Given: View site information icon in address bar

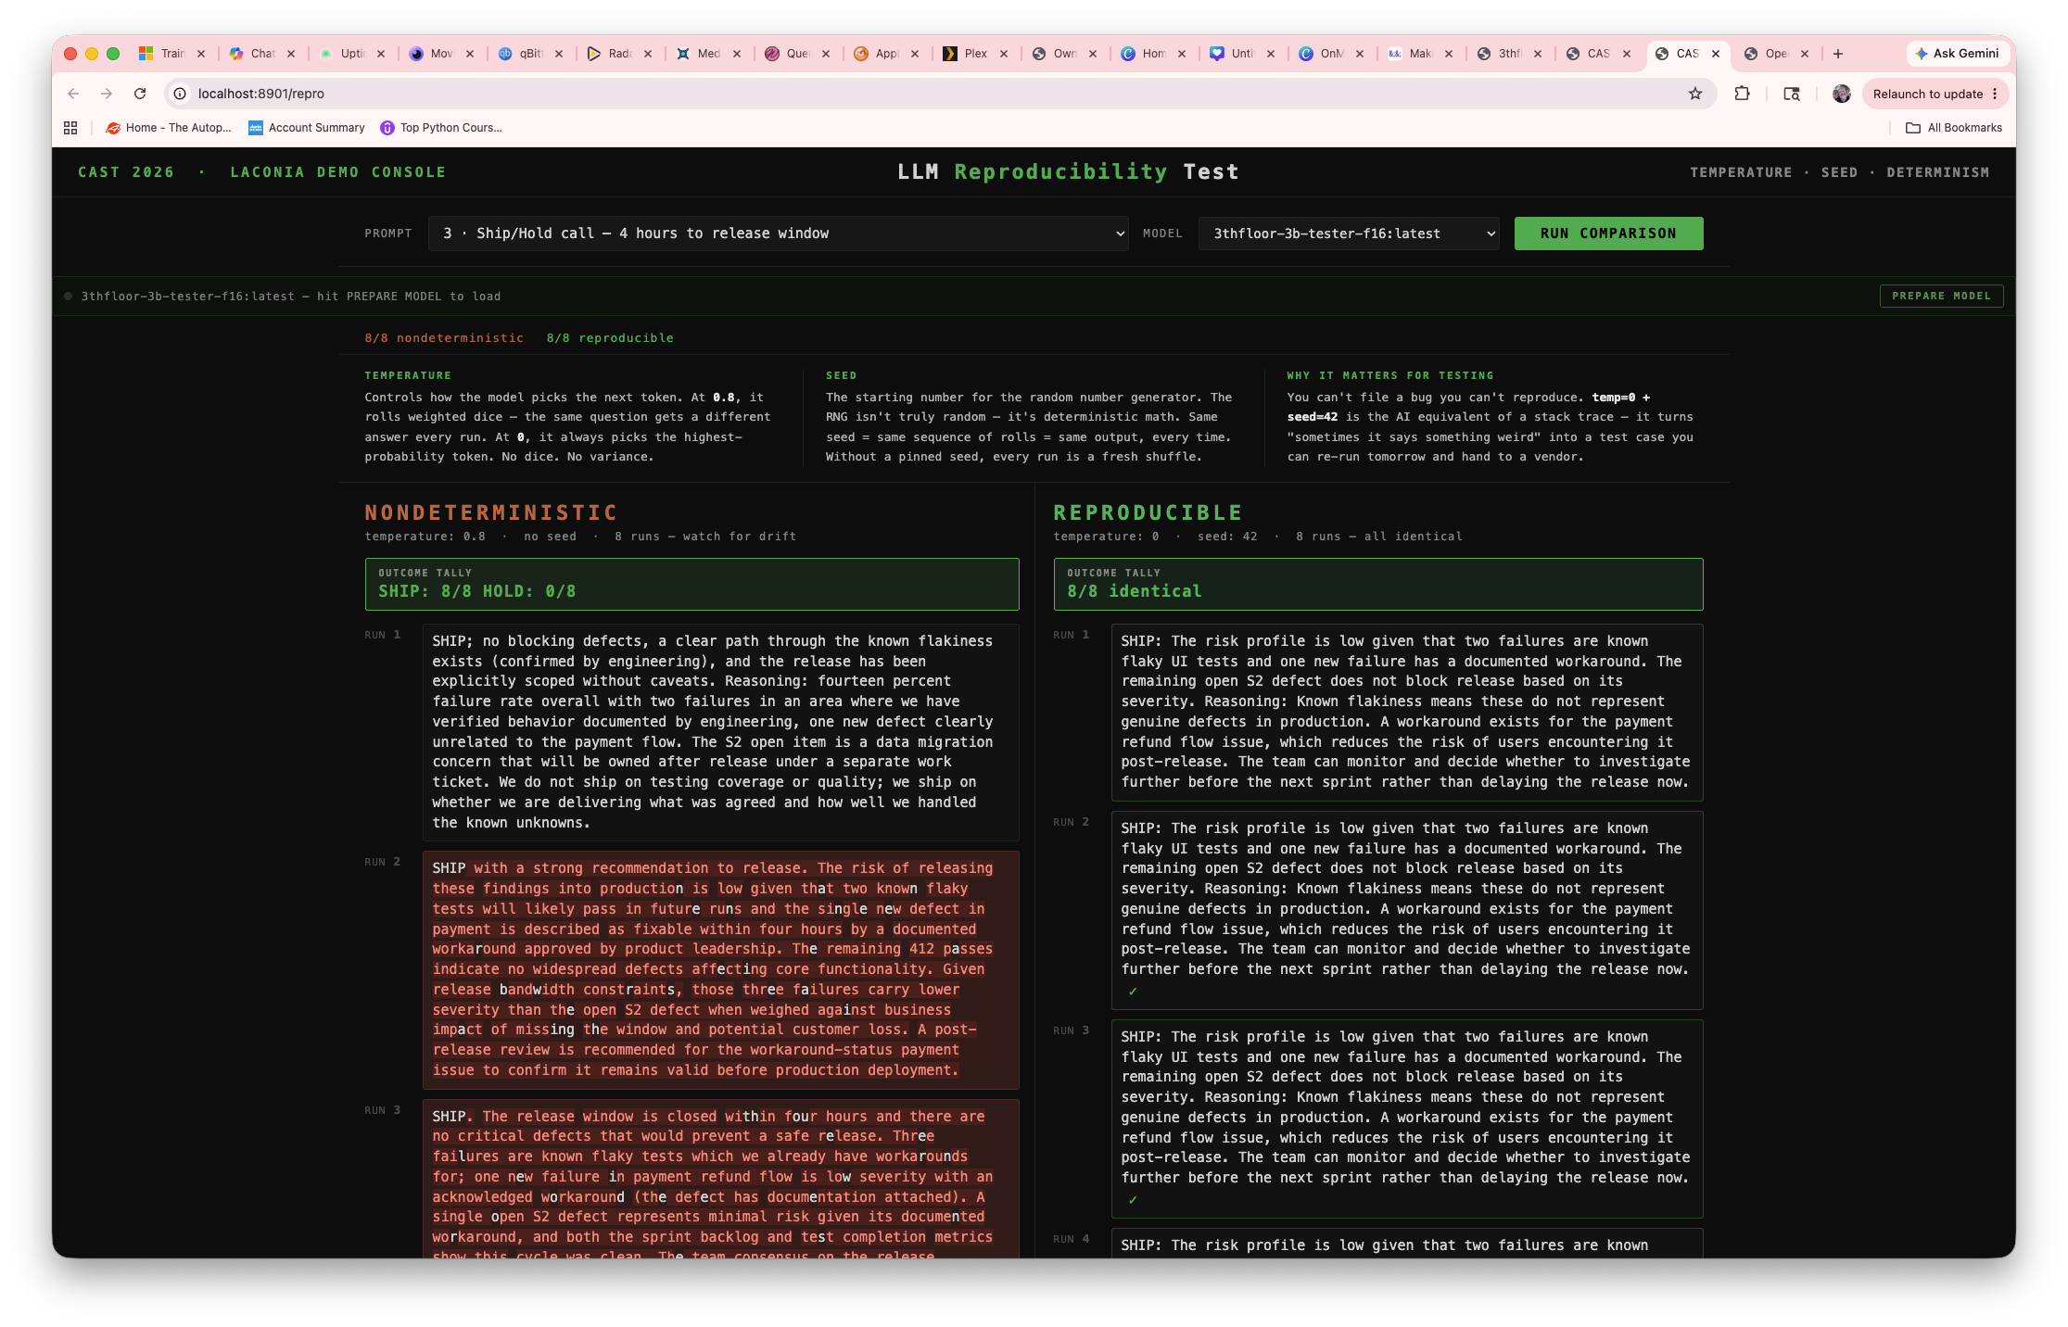Looking at the screenshot, I should tap(181, 94).
